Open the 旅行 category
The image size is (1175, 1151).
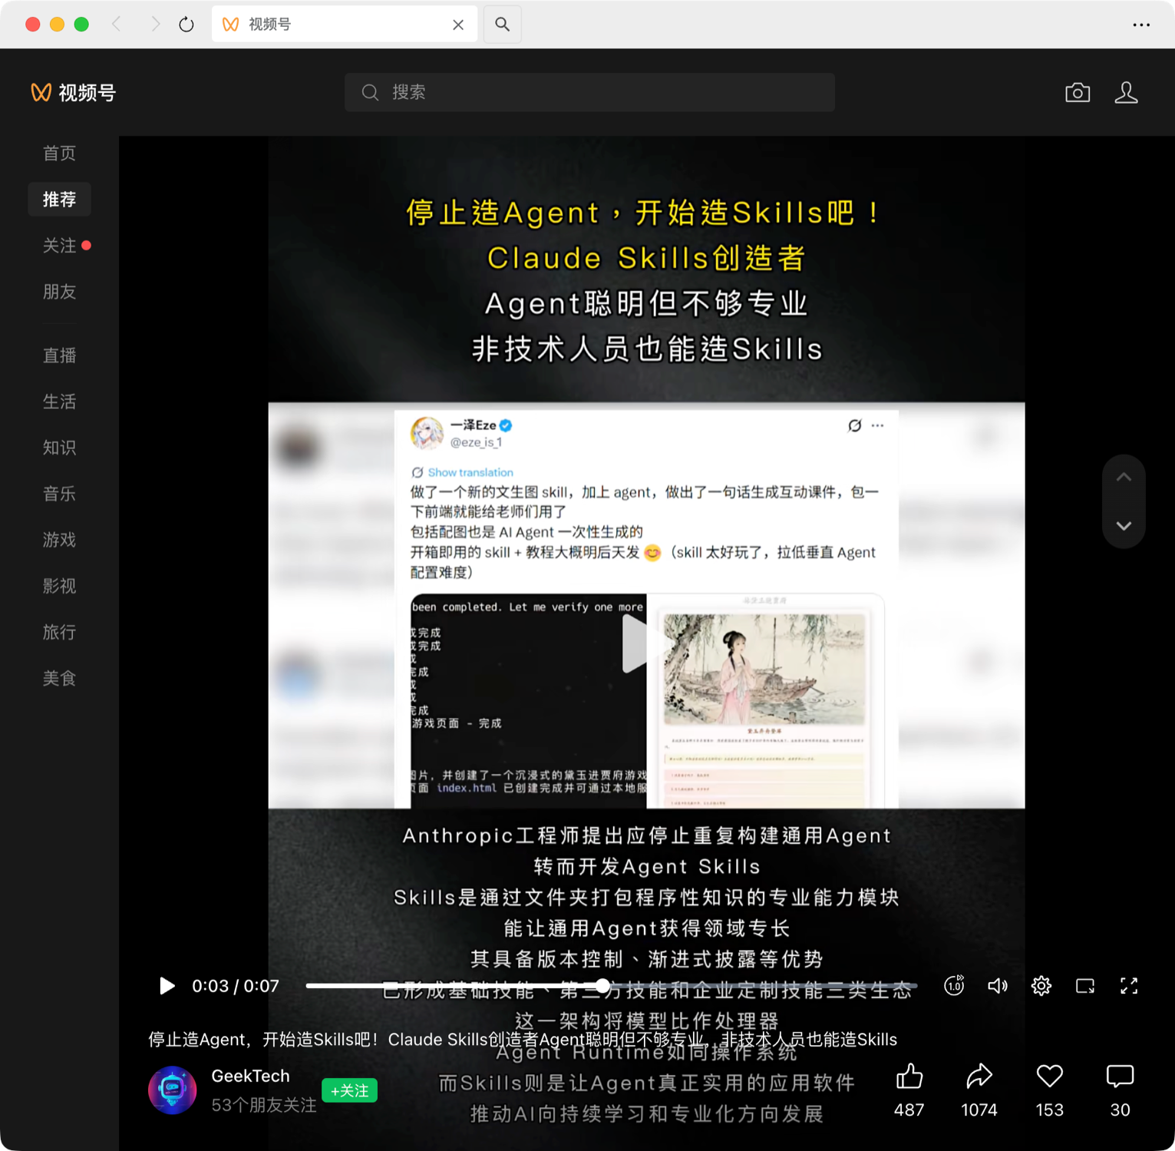59,632
